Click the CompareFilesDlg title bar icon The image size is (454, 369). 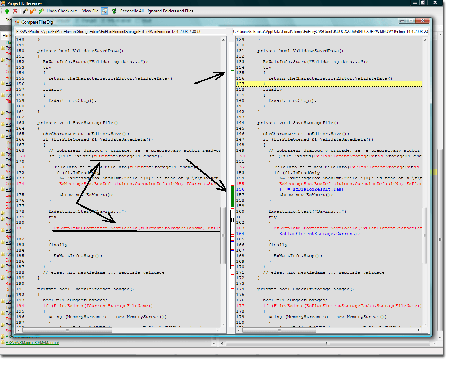(17, 22)
